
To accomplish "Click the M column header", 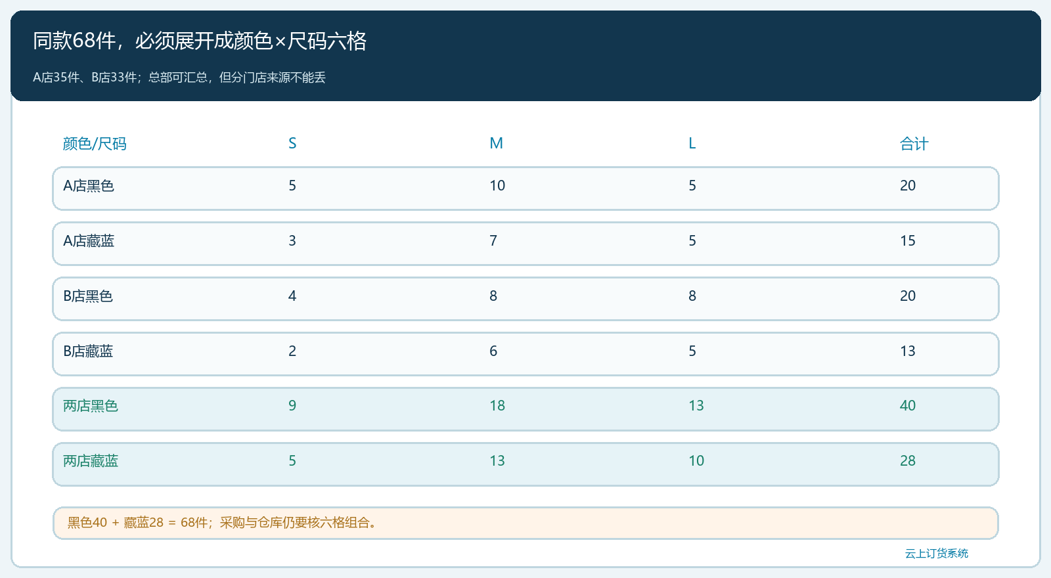I will coord(496,144).
